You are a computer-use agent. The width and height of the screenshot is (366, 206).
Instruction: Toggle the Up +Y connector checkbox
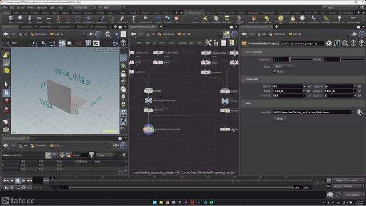305,91
